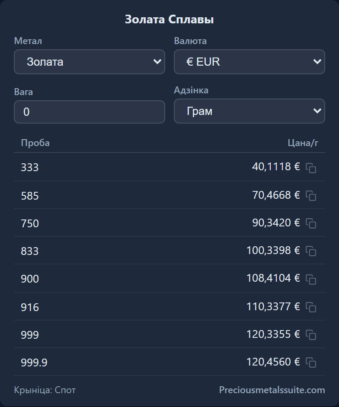Copy the 750 purity price
The height and width of the screenshot is (407, 339).
pos(311,223)
